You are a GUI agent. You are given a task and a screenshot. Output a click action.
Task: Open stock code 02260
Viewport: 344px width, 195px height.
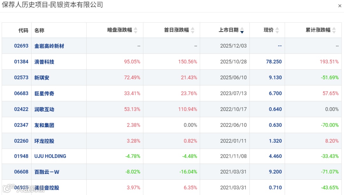coord(21,141)
